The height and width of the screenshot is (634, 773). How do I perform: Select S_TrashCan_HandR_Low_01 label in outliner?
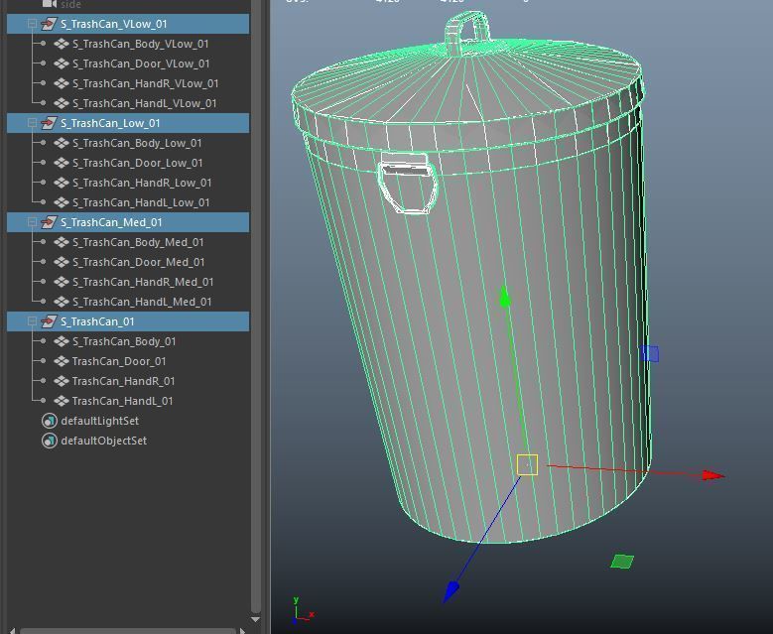pyautogui.click(x=142, y=183)
